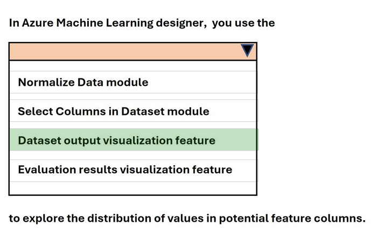This screenshot has width=377, height=233.
Task: Select "Evaluation results visualization feature" option
Action: pyautogui.click(x=125, y=169)
